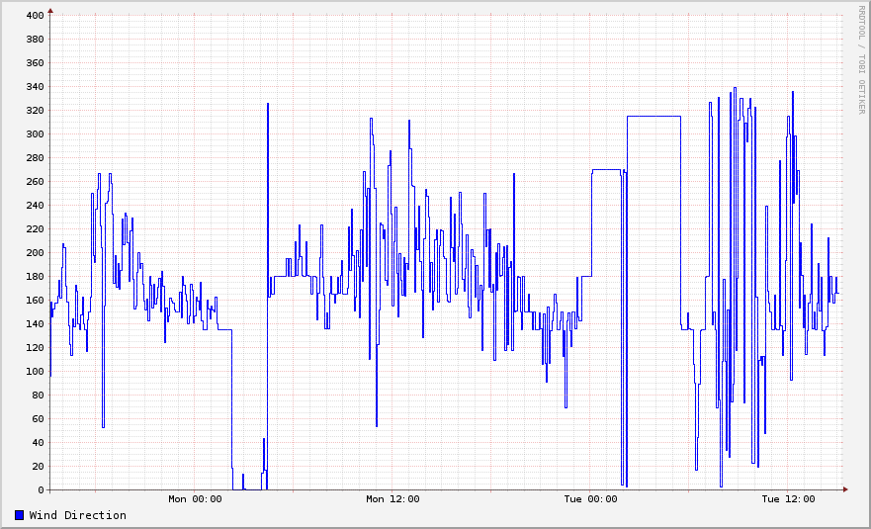Click the 180 value on the Y axis
The height and width of the screenshot is (529, 871).
[x=35, y=277]
